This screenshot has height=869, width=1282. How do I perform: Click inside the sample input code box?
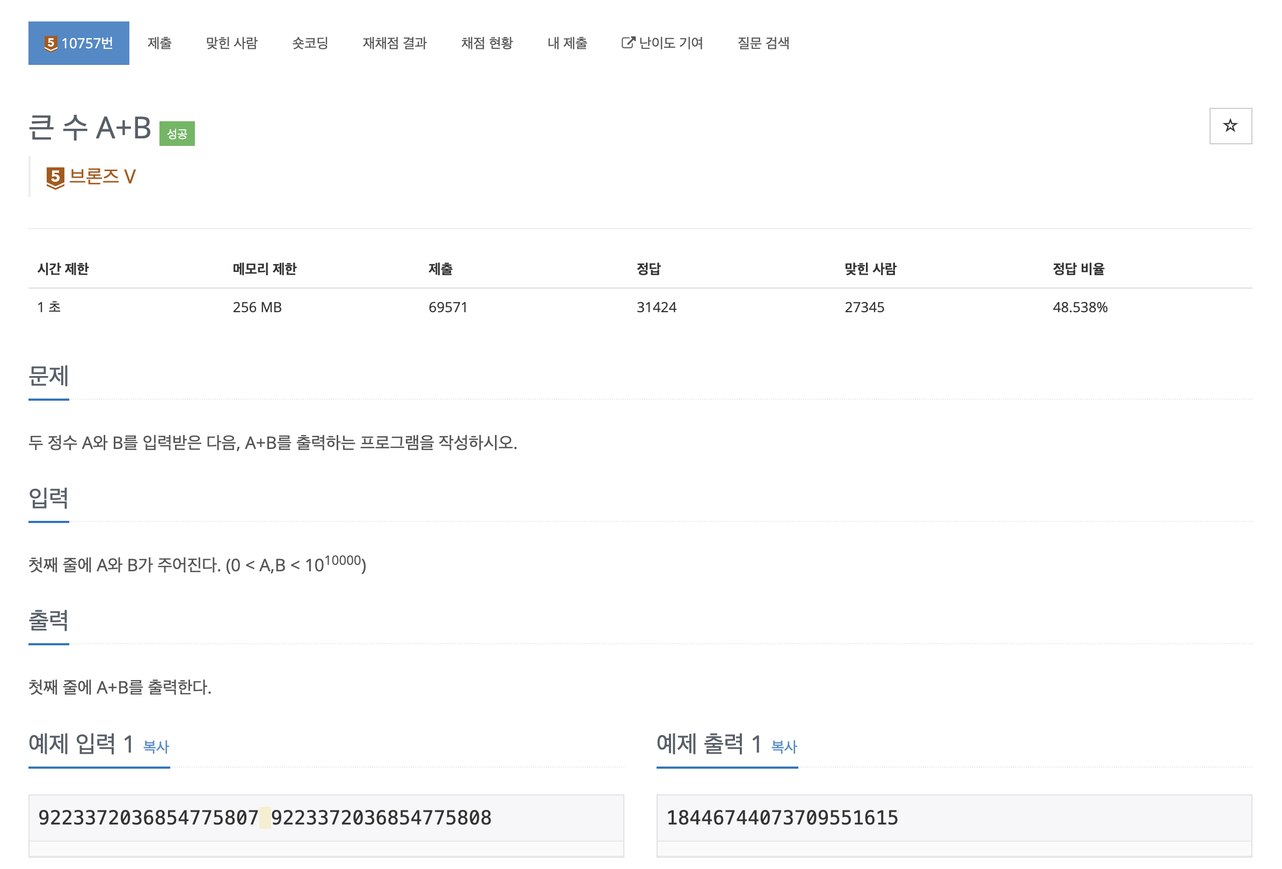(325, 818)
